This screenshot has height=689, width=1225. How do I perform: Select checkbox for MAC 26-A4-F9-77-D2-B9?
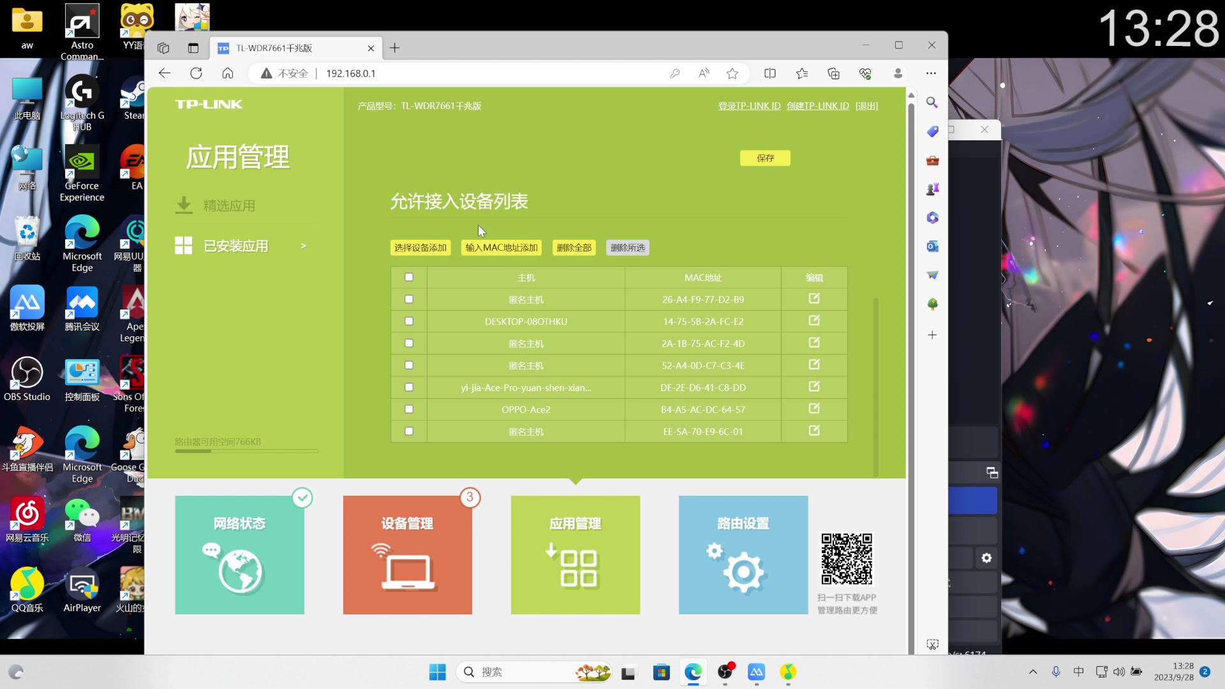[x=409, y=299]
